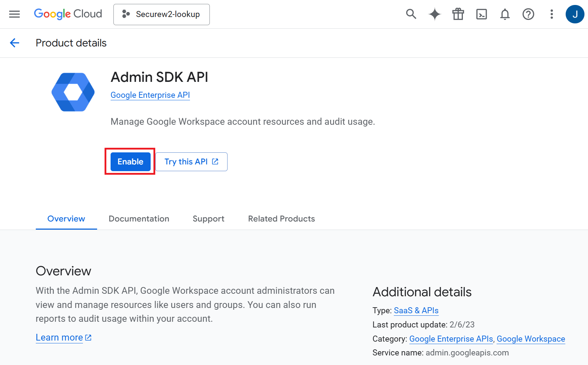The width and height of the screenshot is (588, 365).
Task: Click the blue Enable button
Action: click(130, 162)
